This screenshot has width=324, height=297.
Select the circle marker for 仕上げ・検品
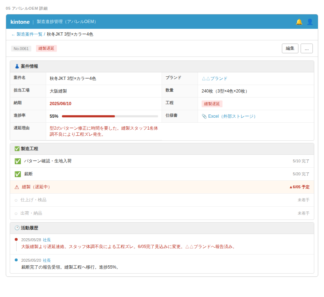[x=16, y=200]
